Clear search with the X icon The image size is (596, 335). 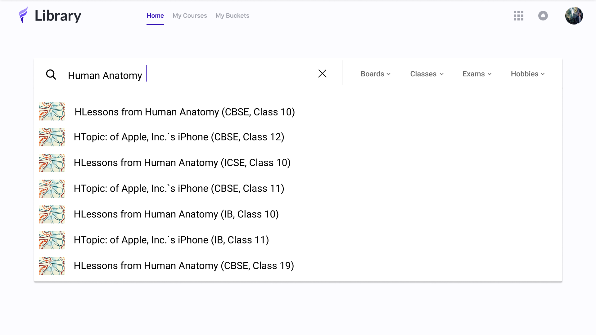click(x=322, y=74)
